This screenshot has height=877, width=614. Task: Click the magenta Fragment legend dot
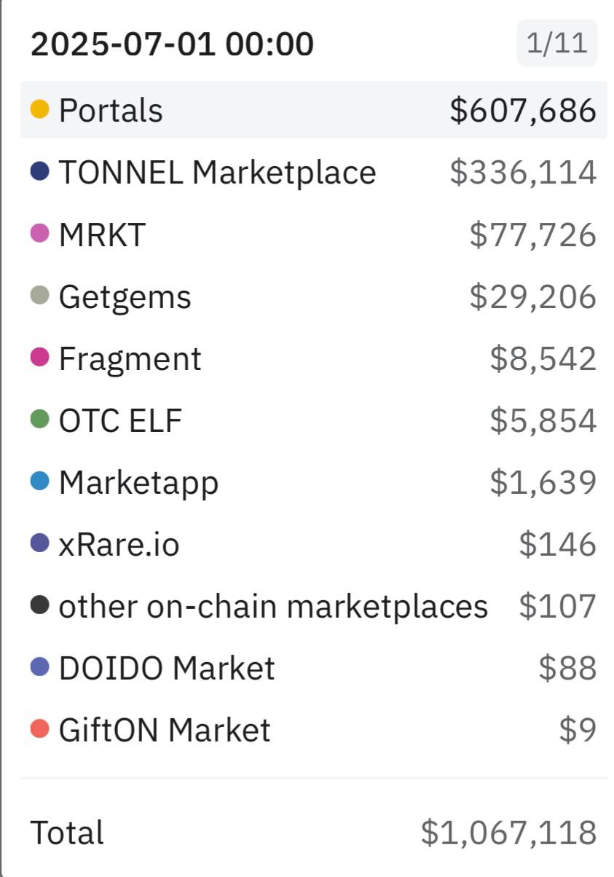pos(39,358)
